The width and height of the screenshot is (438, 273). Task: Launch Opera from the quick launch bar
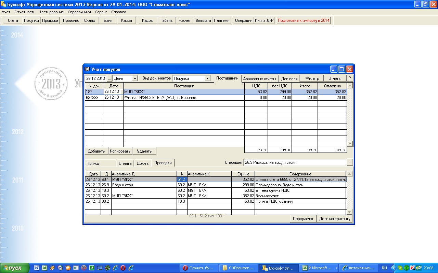123,268
